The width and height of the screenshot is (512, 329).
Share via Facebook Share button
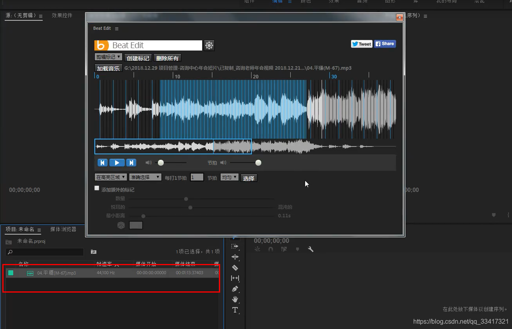click(x=385, y=44)
